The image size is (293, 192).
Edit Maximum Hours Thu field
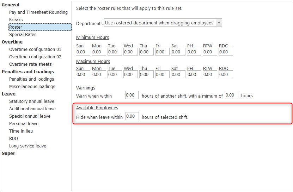147,74
